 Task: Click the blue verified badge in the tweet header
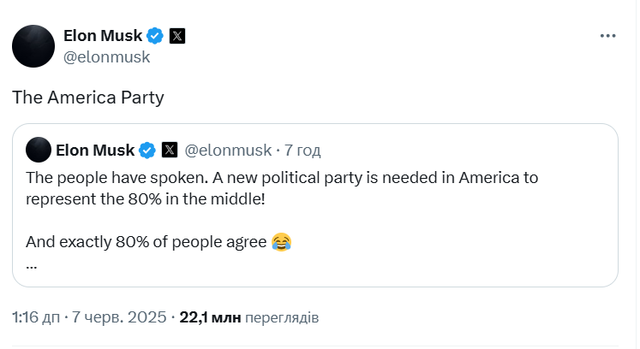(155, 36)
